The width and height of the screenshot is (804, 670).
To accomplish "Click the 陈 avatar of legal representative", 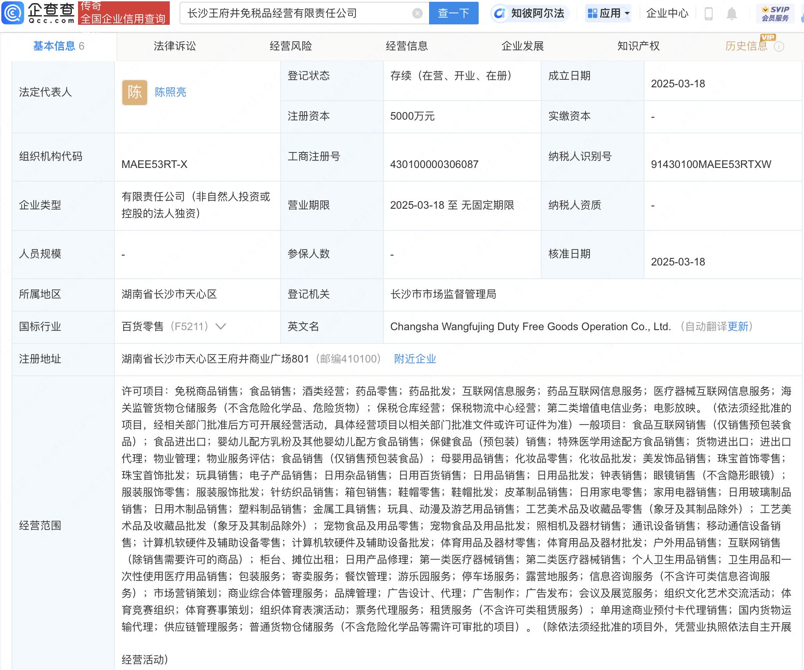I will (135, 92).
